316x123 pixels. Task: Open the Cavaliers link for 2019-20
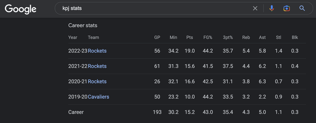click(x=98, y=97)
